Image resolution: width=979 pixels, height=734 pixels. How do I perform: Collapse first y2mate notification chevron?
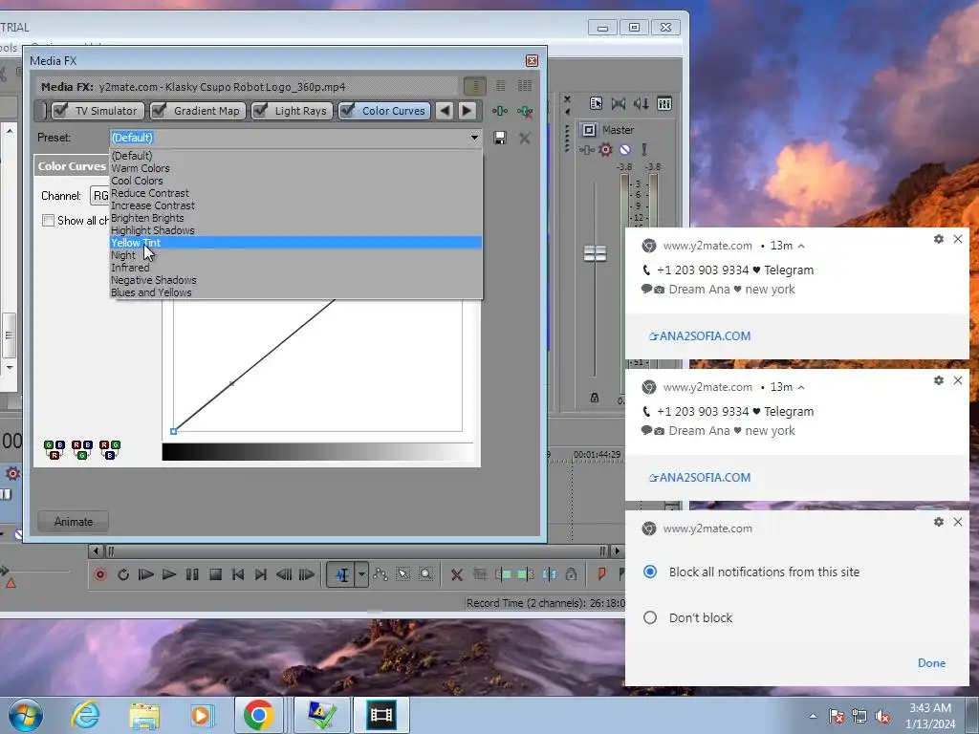coord(801,246)
